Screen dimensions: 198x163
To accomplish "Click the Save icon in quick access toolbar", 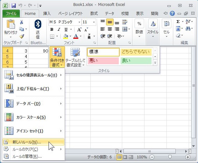I will pyautogui.click(x=14, y=6).
